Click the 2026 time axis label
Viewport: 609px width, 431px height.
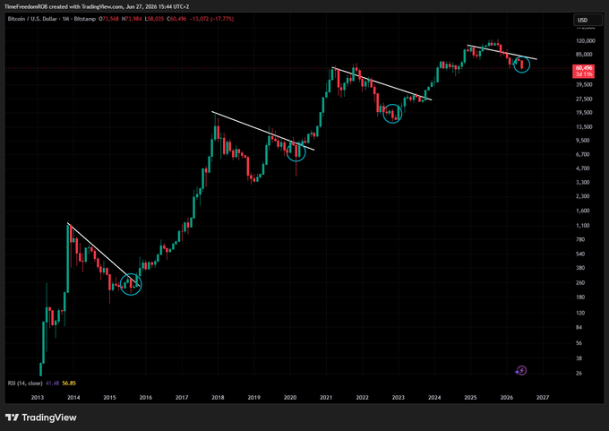pyautogui.click(x=507, y=398)
